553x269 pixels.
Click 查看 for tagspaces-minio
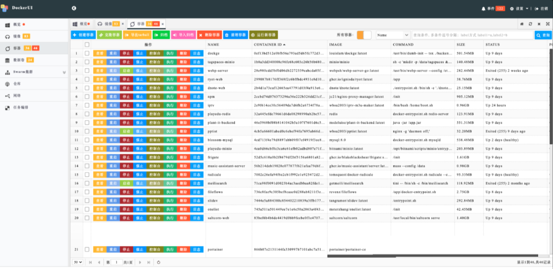pos(99,62)
